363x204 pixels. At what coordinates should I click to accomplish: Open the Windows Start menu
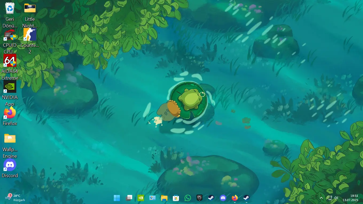[117, 198]
